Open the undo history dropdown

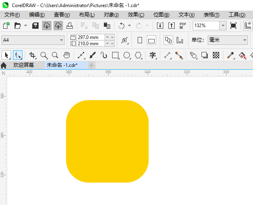coord(129,26)
